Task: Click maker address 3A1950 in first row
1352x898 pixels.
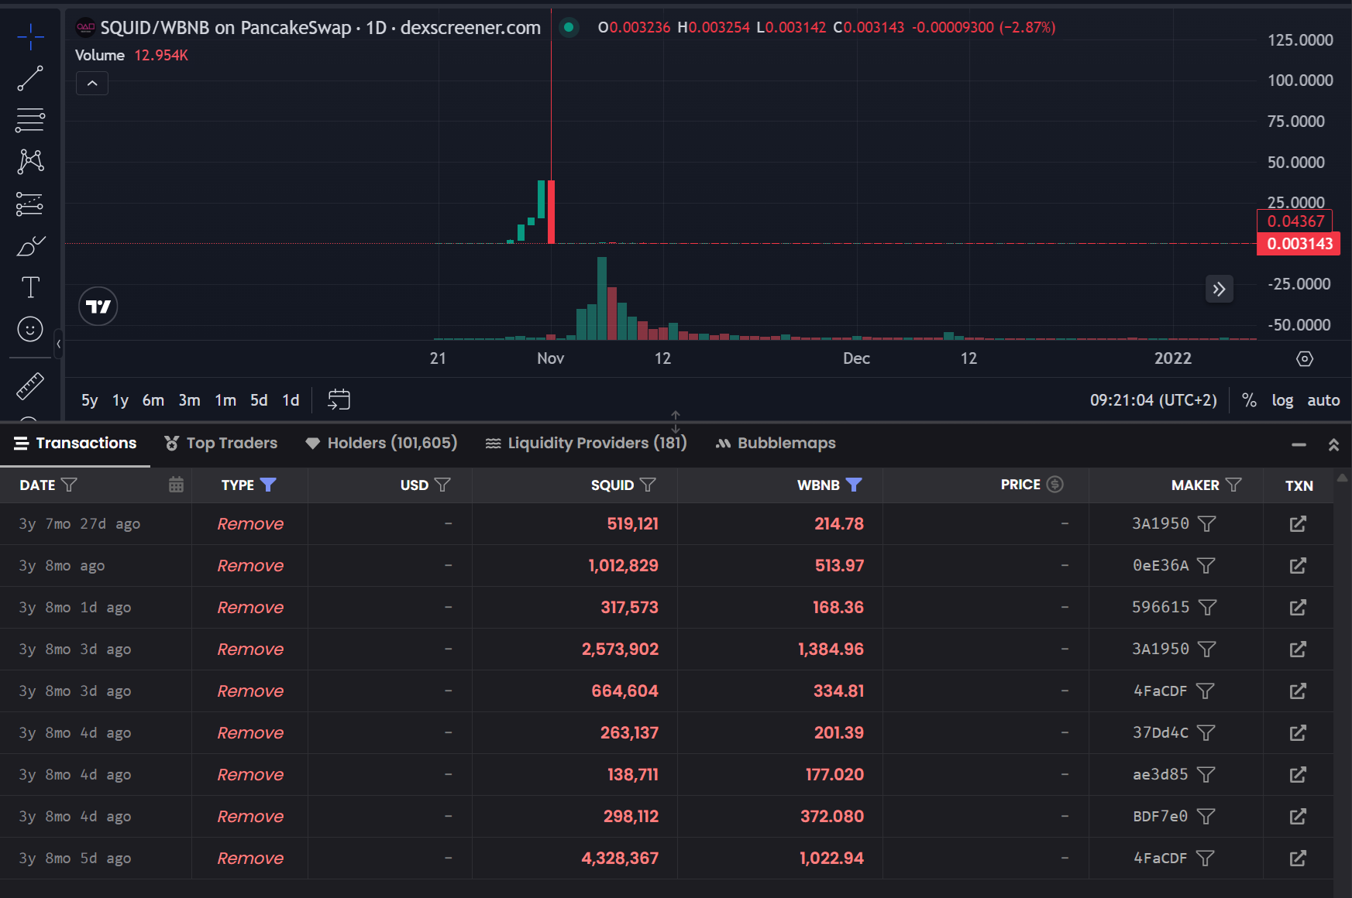Action: click(1160, 523)
